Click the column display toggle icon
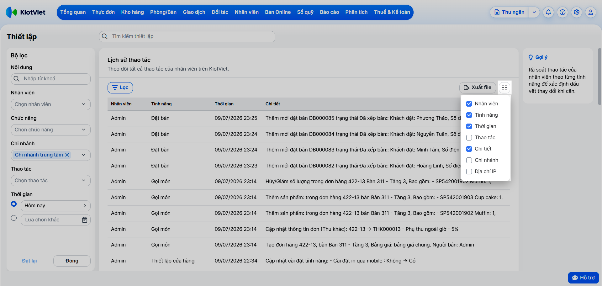This screenshot has height=286, width=602. pos(504,87)
